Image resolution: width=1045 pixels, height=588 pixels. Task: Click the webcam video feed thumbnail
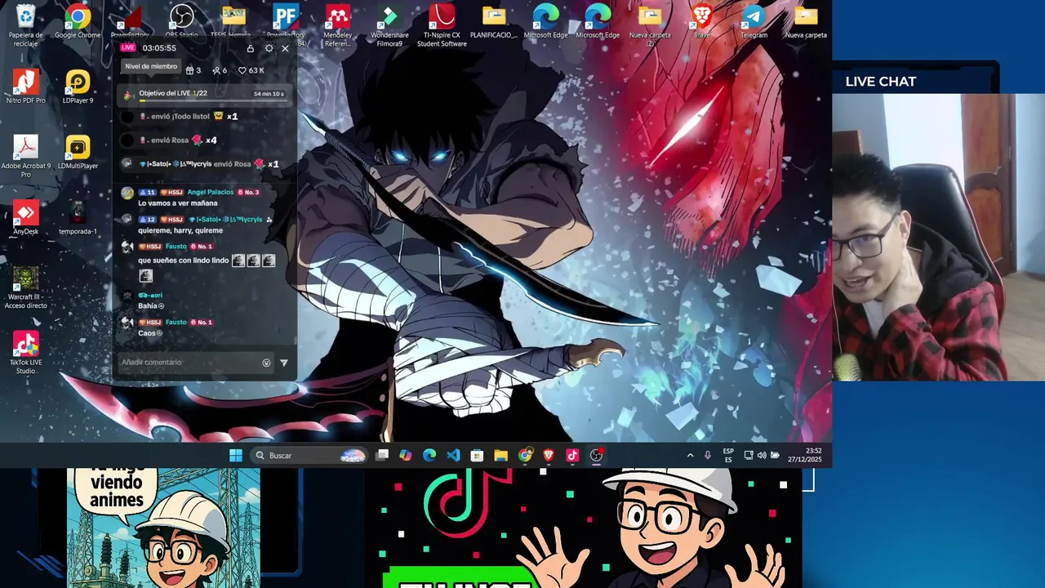pyautogui.click(x=939, y=237)
